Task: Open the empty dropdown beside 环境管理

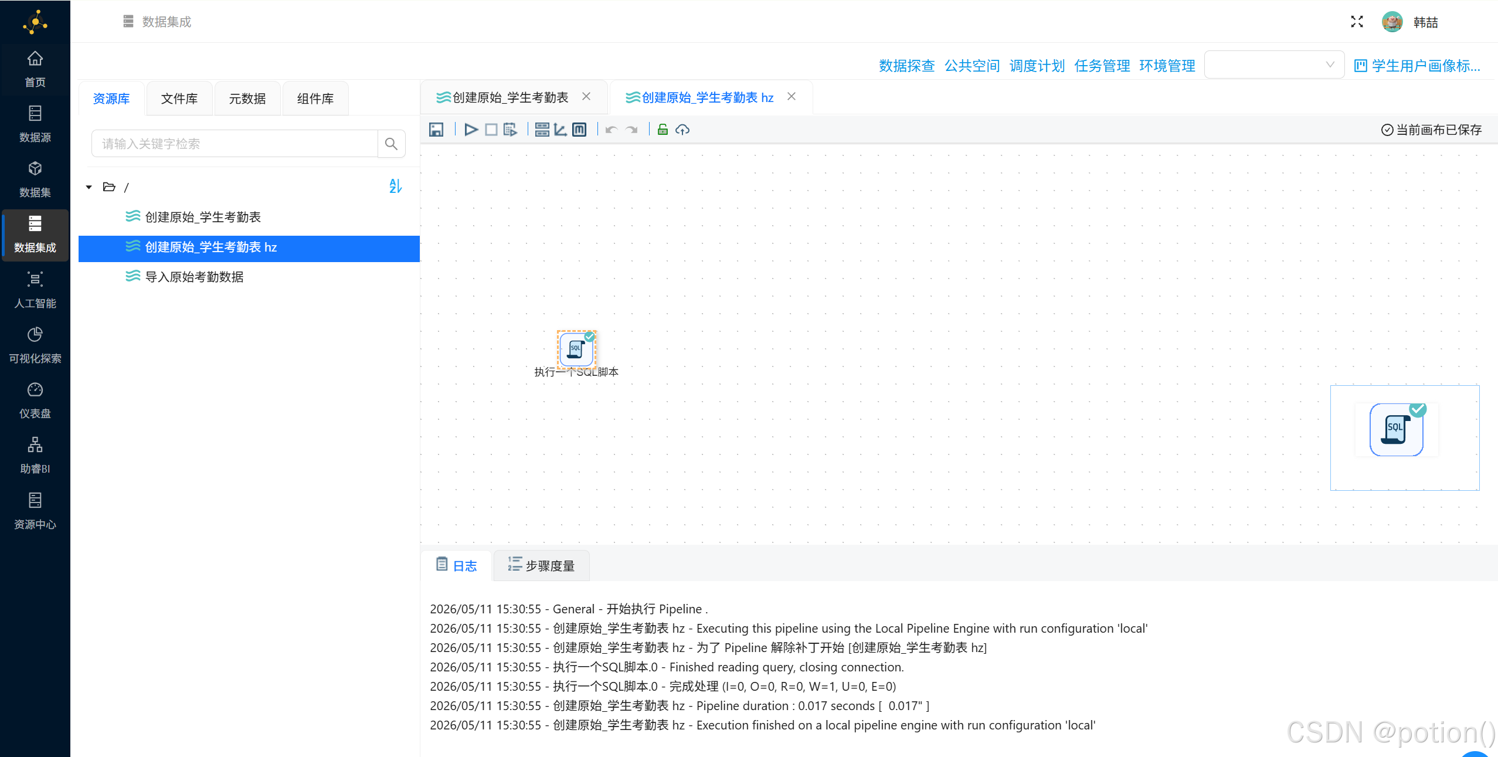Action: [x=1274, y=65]
